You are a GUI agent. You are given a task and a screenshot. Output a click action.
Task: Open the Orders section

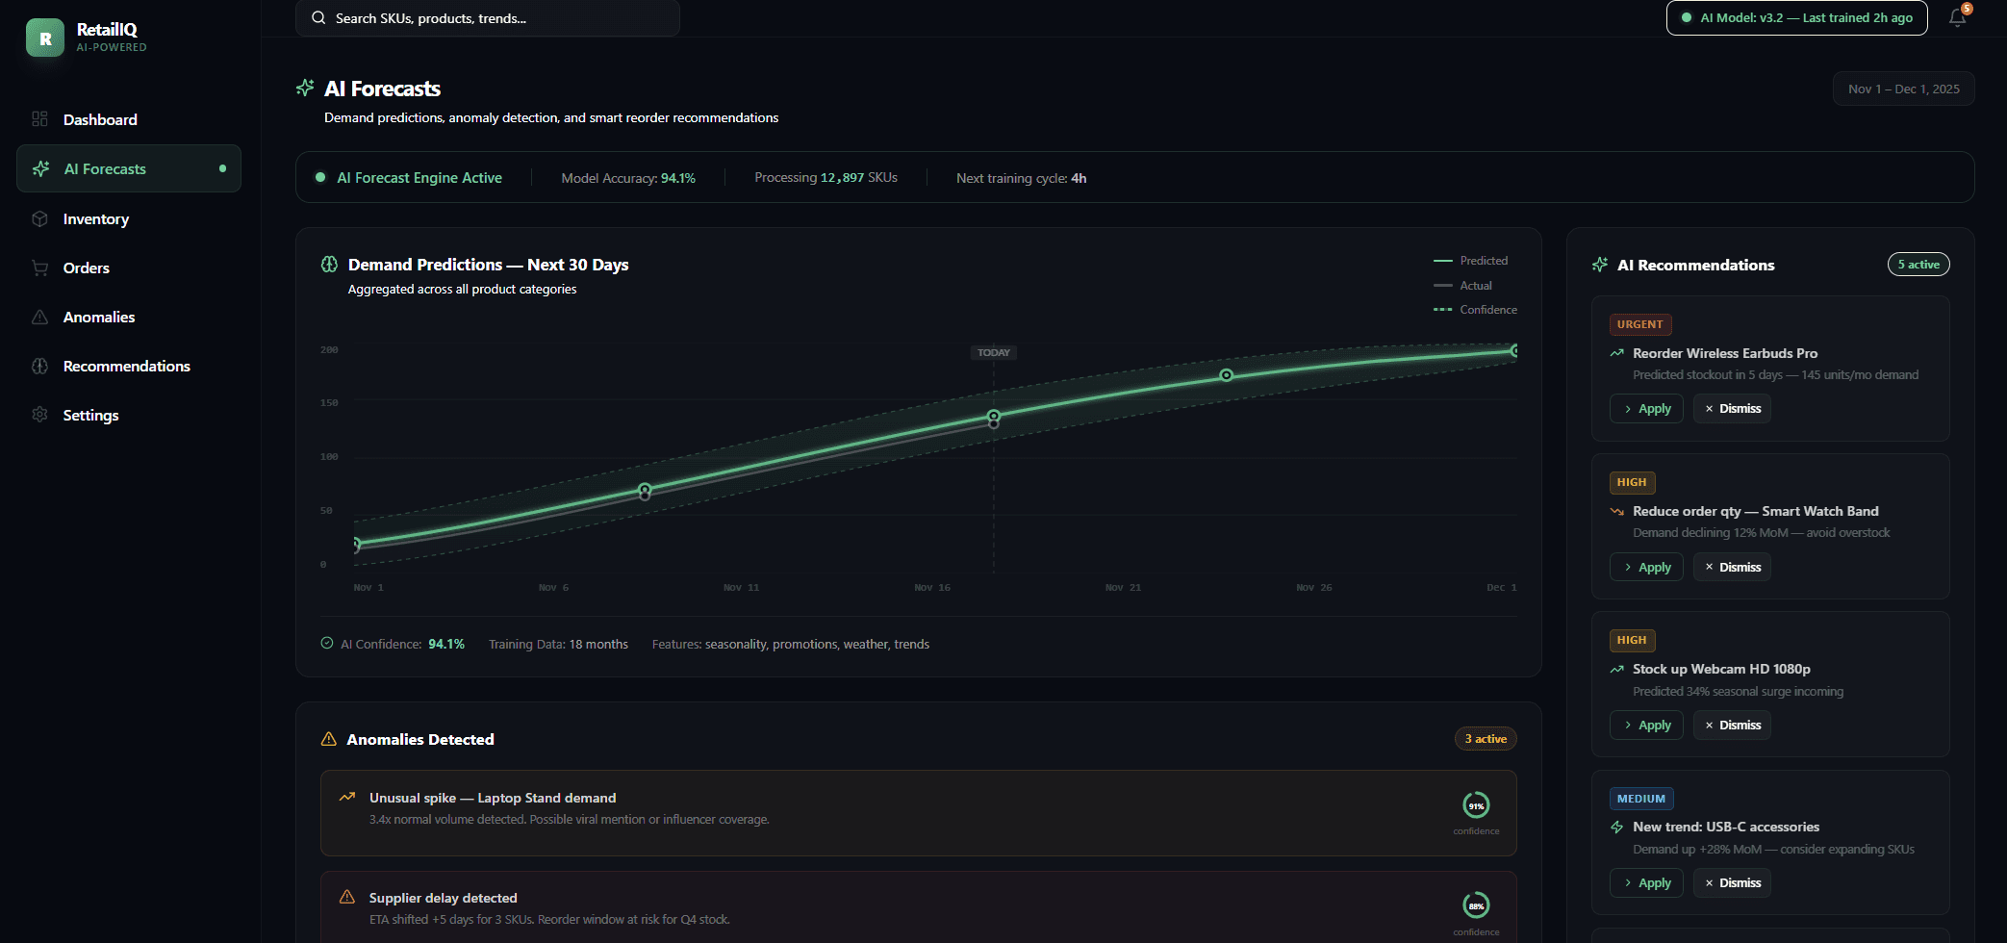[129, 268]
